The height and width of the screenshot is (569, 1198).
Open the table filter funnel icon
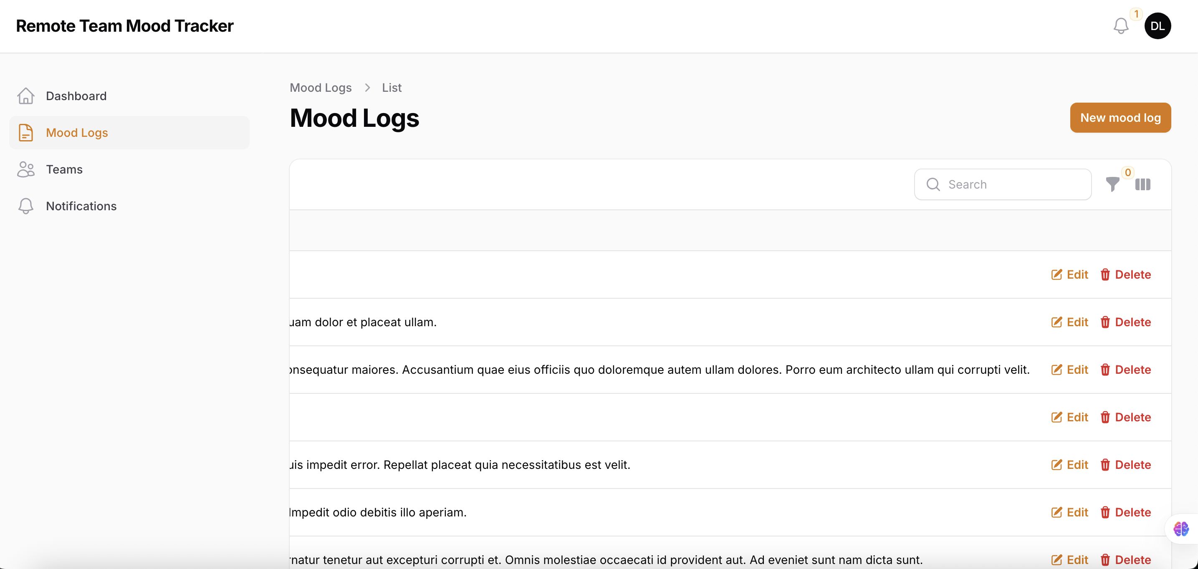point(1112,184)
